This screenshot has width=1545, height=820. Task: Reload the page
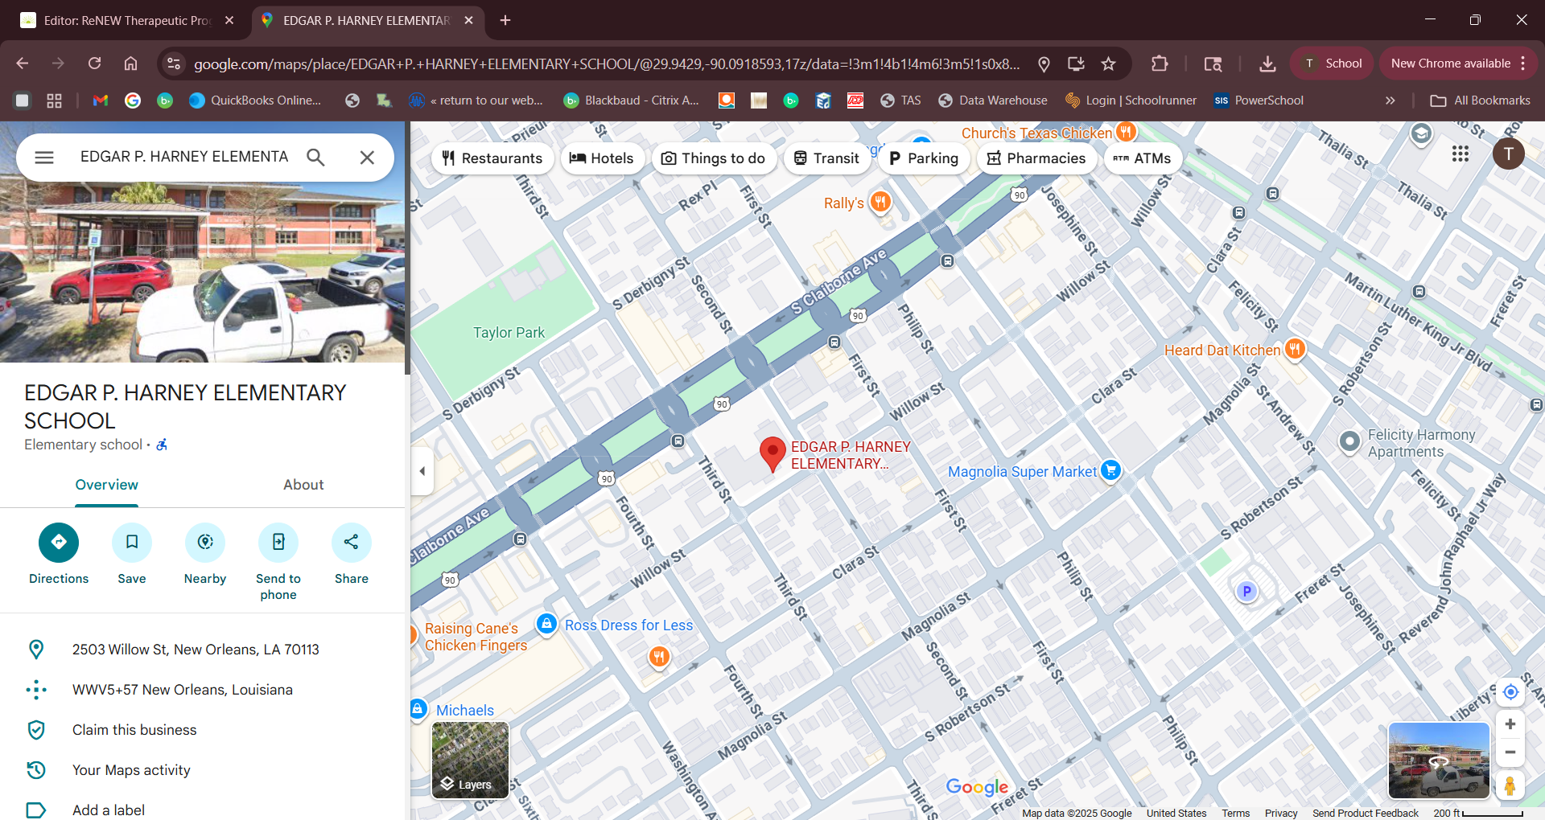[94, 64]
